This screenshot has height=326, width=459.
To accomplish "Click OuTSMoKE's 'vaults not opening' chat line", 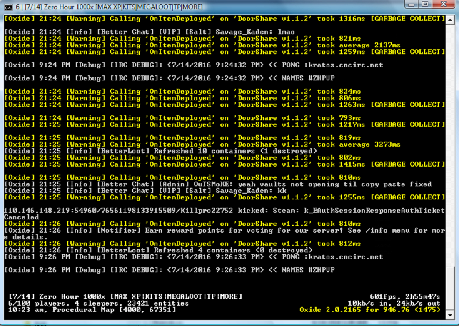I will tap(218, 184).
